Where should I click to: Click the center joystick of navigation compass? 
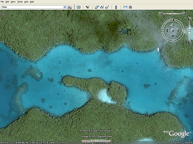click(173, 30)
